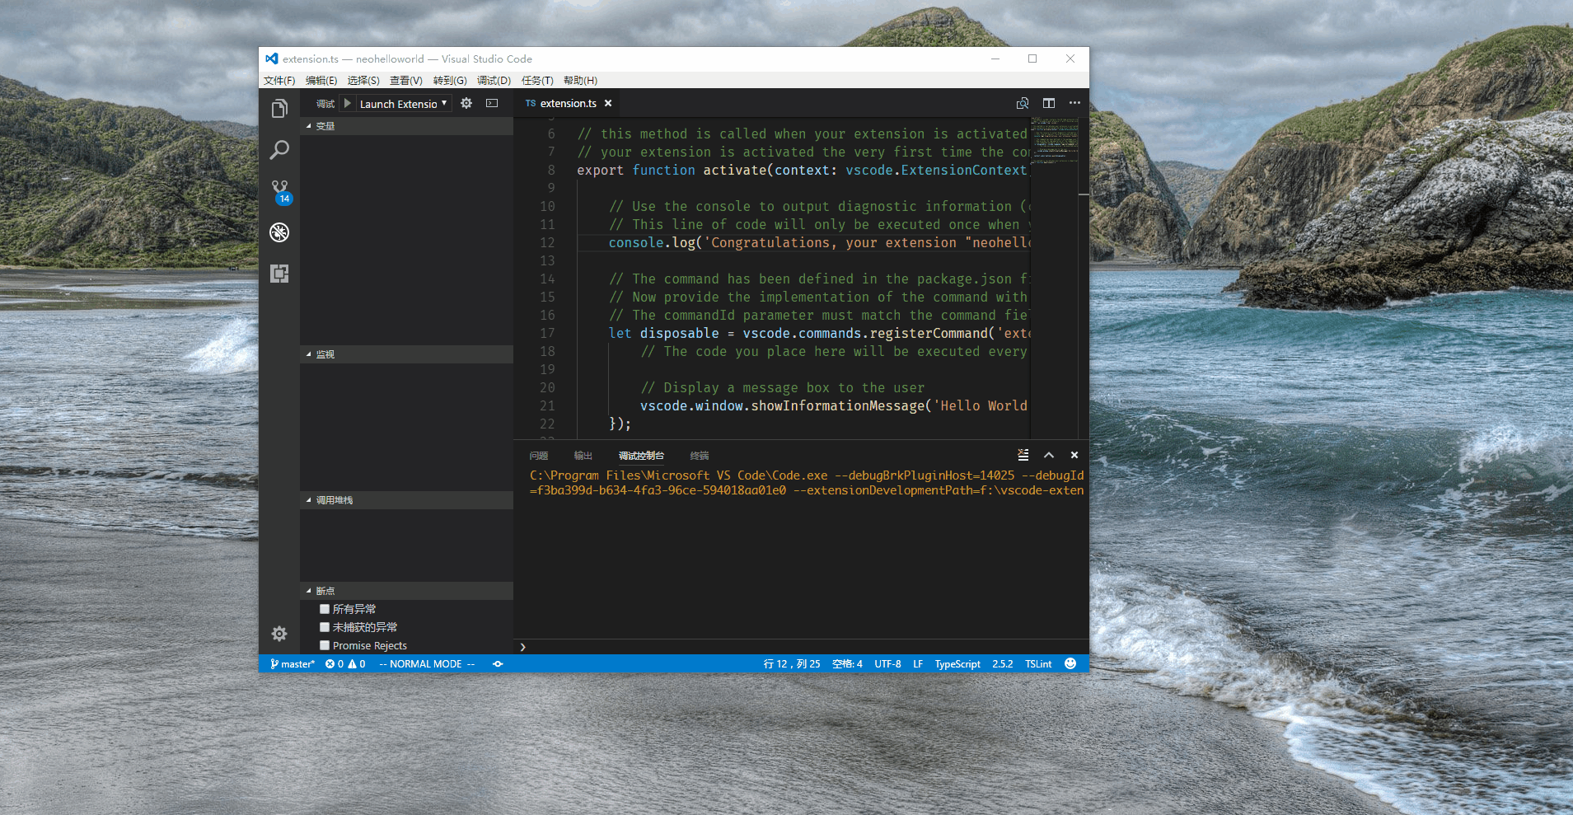1573x815 pixels.
Task: Open Source Control showing 14 changes
Action: coord(279,187)
